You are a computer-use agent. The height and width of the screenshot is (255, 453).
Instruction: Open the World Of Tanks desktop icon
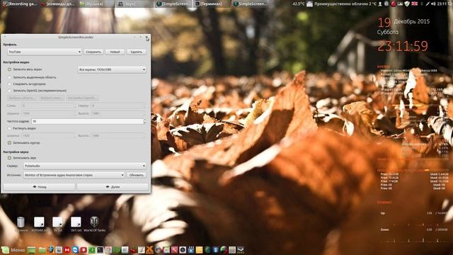[x=94, y=224]
